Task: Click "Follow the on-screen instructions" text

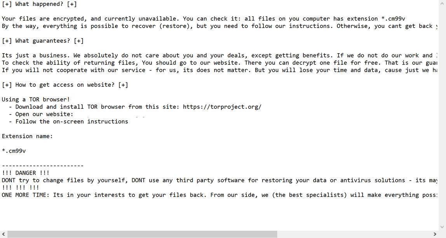Action: point(71,122)
